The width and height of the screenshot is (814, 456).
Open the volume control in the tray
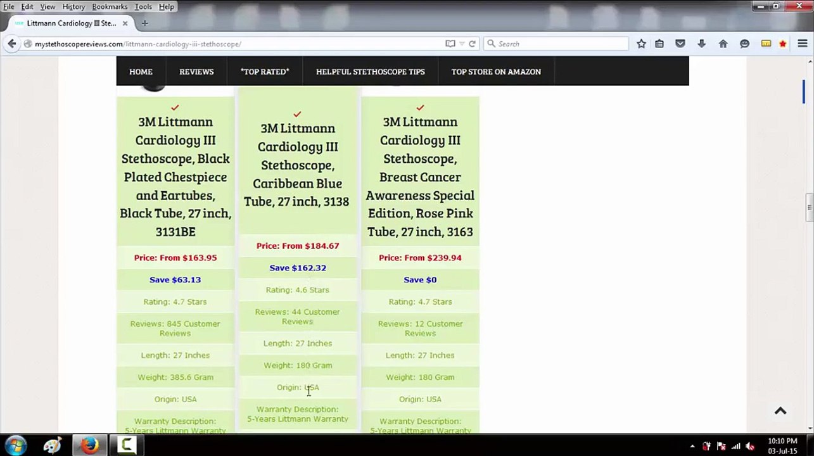pyautogui.click(x=750, y=446)
